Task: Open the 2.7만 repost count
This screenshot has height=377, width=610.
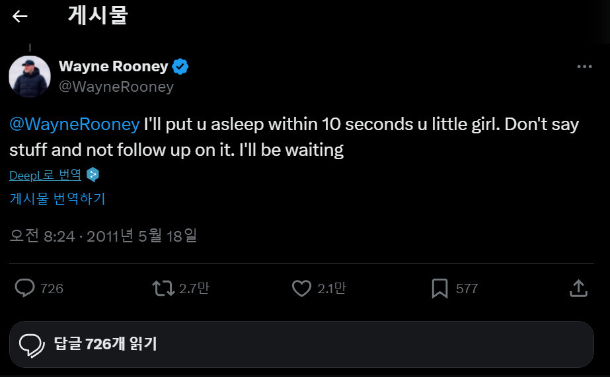Action: [194, 289]
